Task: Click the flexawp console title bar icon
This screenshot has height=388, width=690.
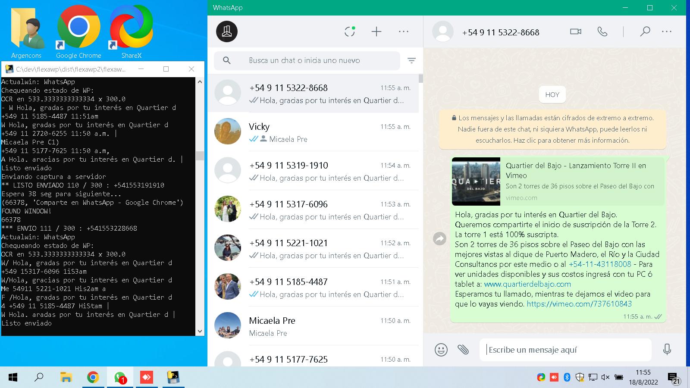Action: pyautogui.click(x=9, y=69)
